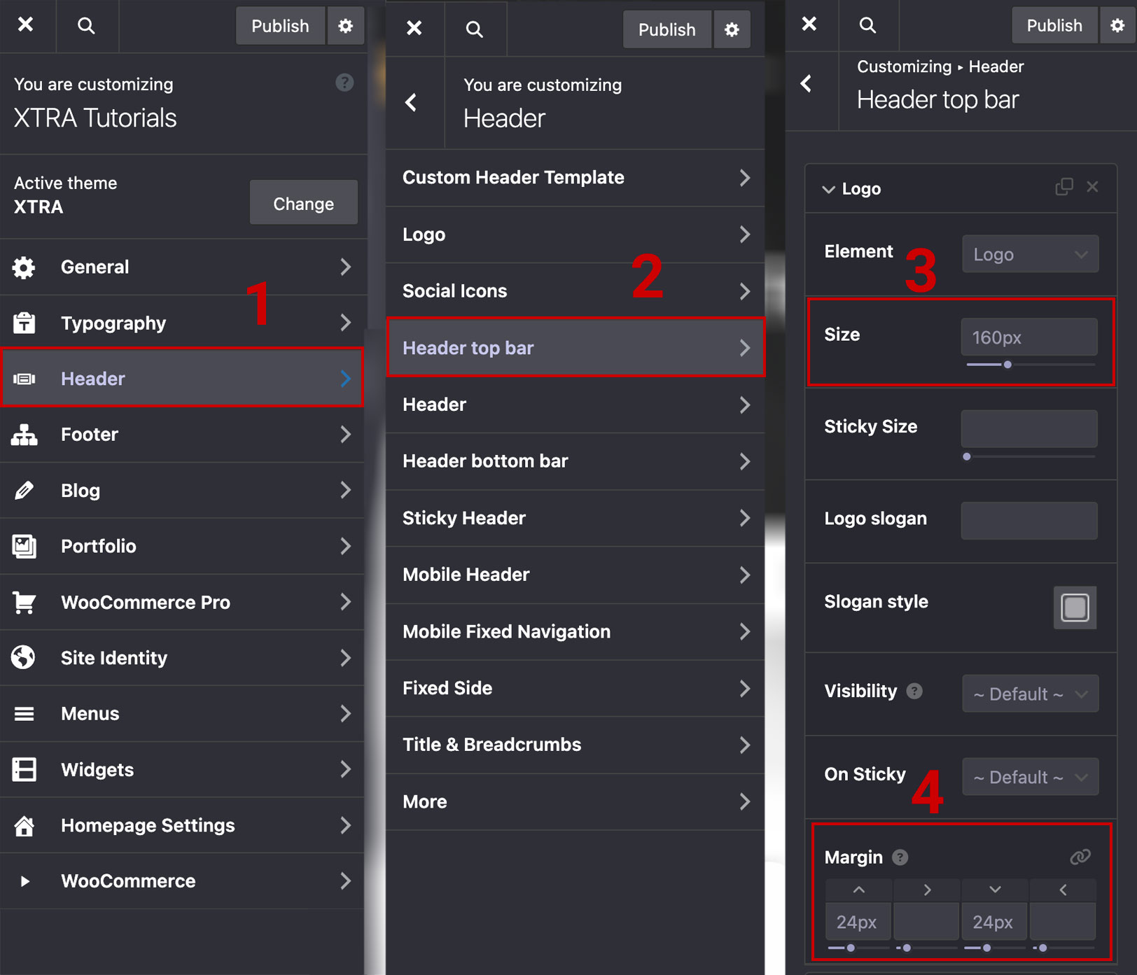1137x975 pixels.
Task: Open the Slogan style swatch
Action: (1075, 608)
